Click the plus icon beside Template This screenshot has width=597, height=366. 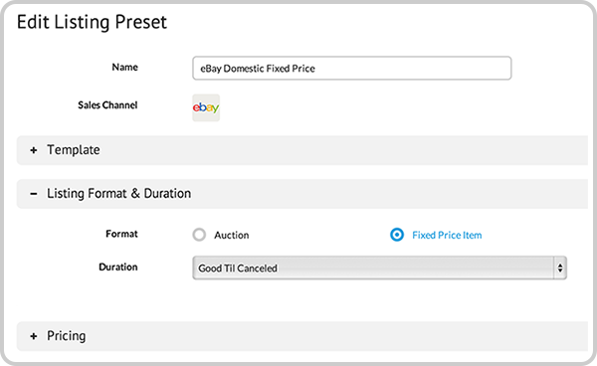click(x=34, y=150)
